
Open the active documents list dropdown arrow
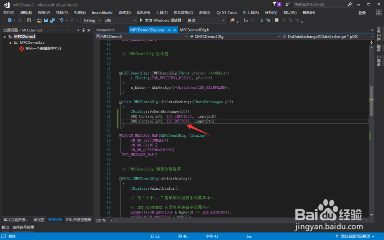[372, 30]
